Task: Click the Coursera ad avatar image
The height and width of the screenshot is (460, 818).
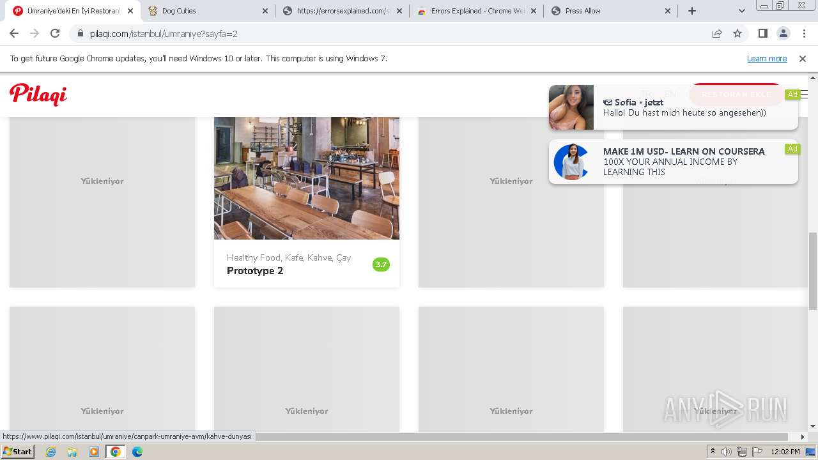Action: pyautogui.click(x=571, y=162)
